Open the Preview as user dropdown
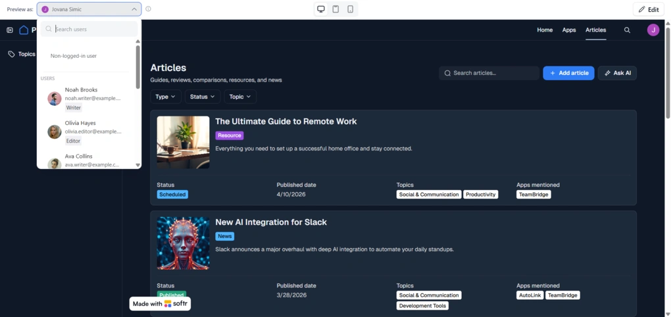Screen dimensions: 671x317 coord(89,9)
